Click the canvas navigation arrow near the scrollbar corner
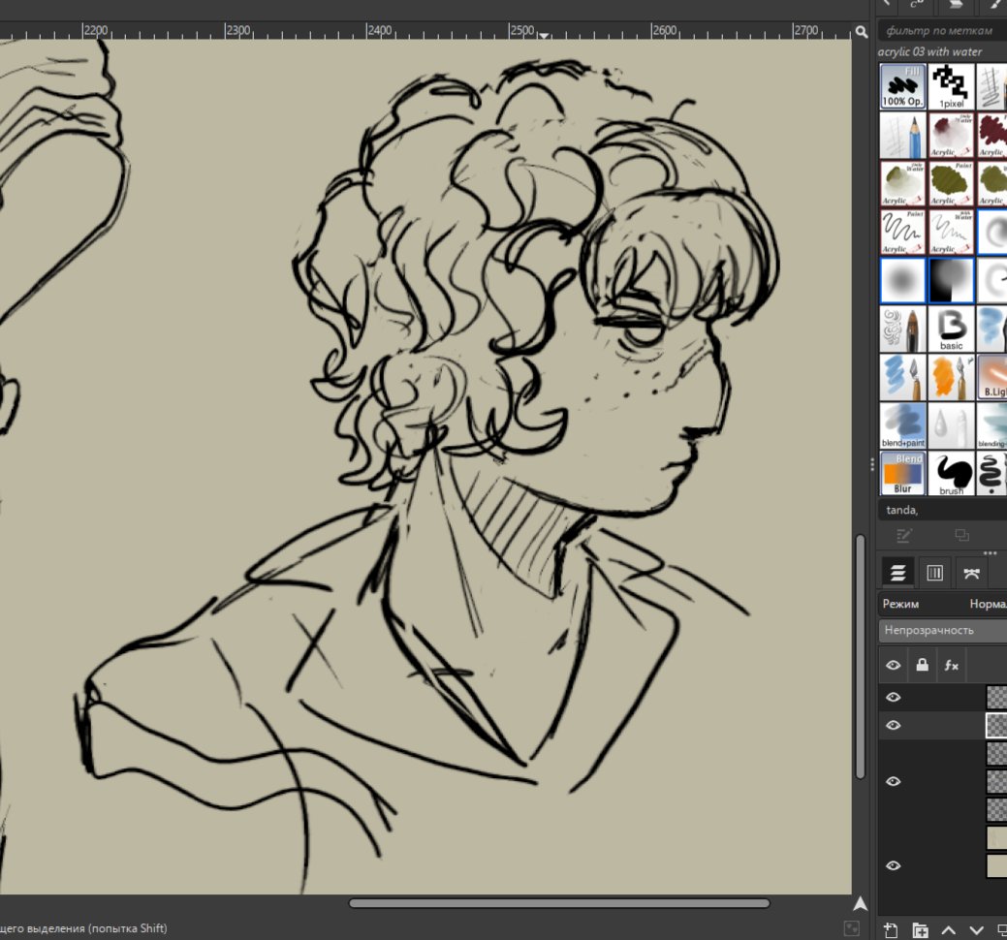1007x940 pixels. coord(861,903)
